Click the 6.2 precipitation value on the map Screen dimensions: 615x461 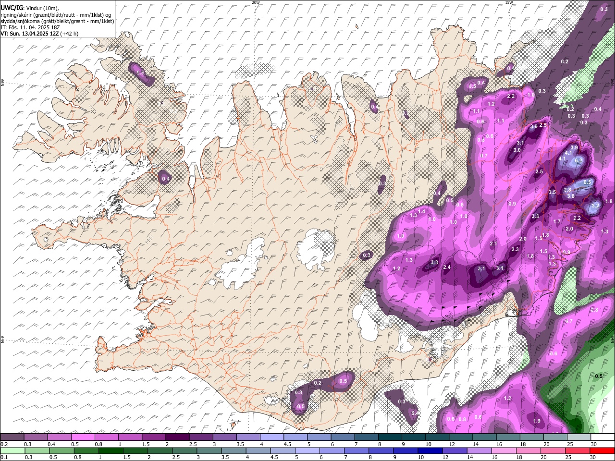coord(578,160)
